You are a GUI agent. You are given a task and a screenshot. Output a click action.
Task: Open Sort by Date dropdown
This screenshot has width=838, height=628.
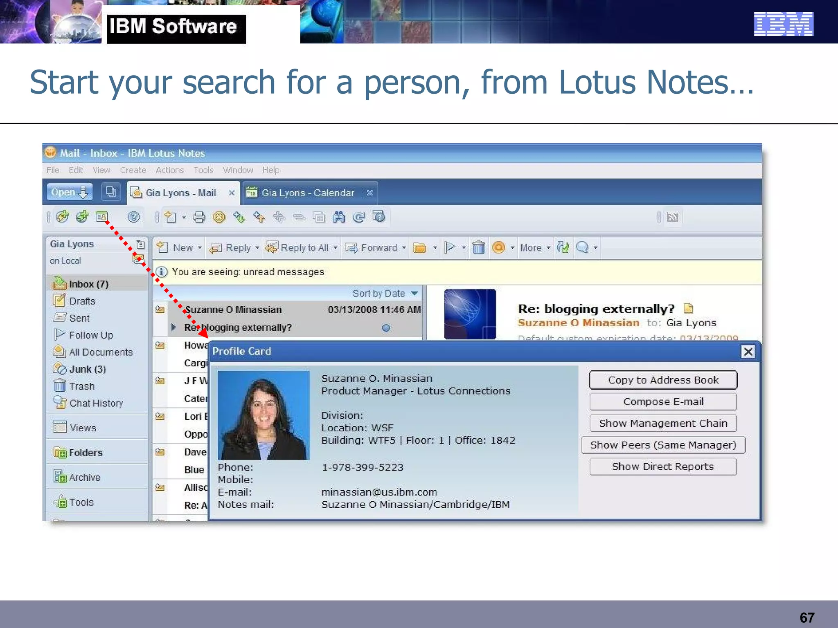click(x=385, y=293)
